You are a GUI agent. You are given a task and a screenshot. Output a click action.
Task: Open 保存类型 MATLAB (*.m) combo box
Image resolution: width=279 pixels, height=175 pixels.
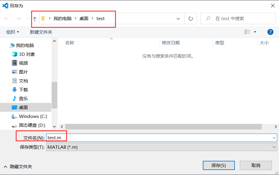(x=162, y=147)
